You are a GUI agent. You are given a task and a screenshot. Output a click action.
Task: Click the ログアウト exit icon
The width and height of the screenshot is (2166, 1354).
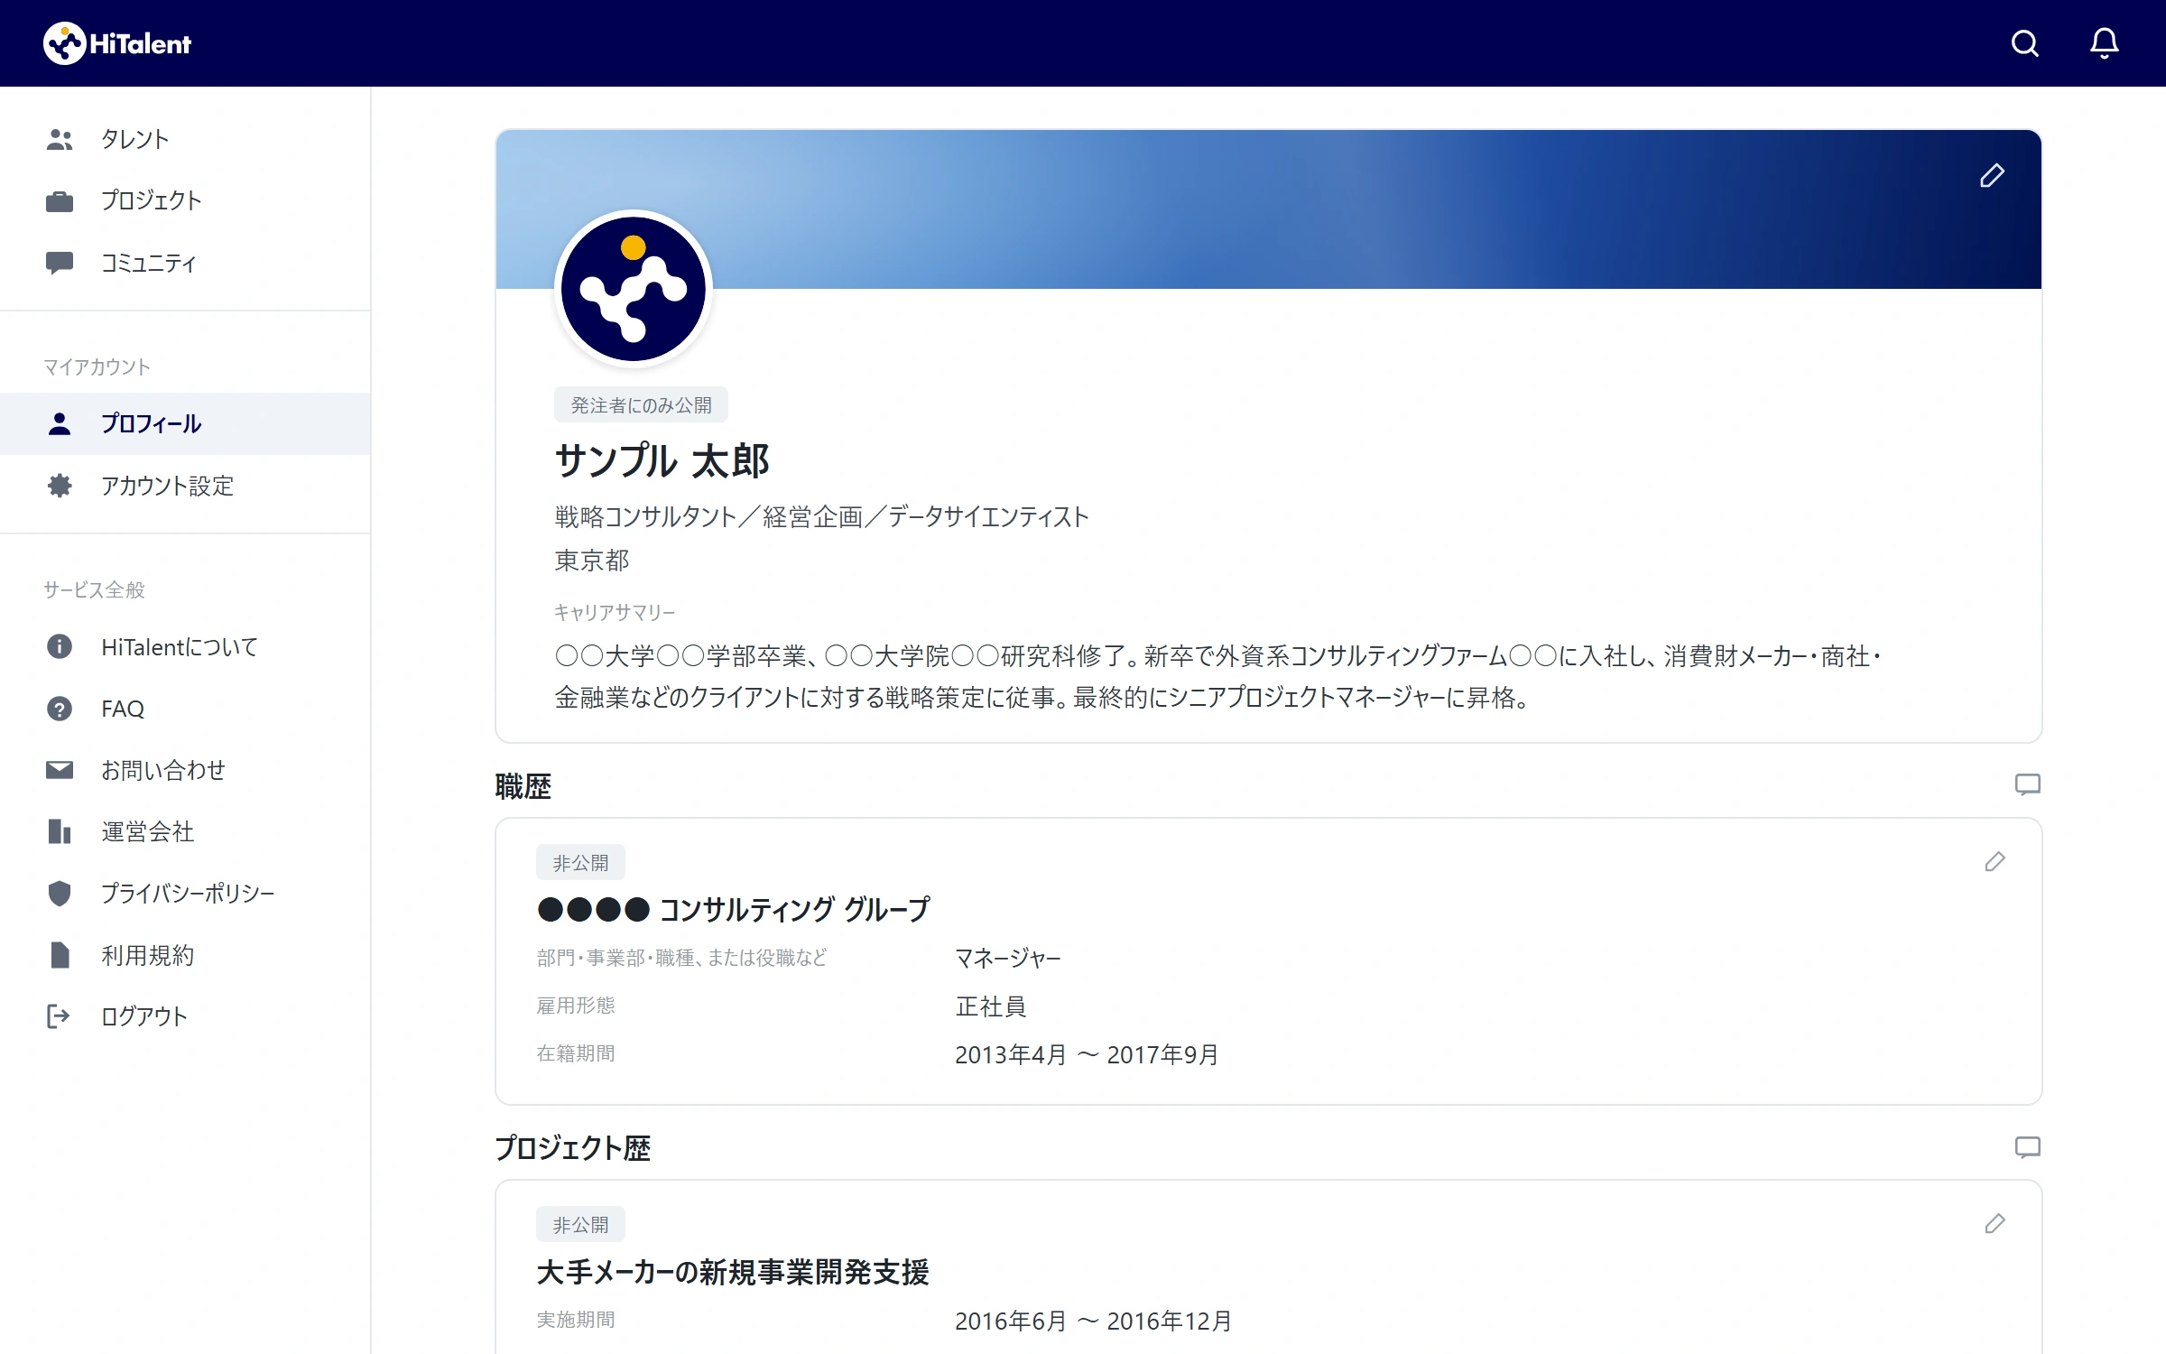59,1016
